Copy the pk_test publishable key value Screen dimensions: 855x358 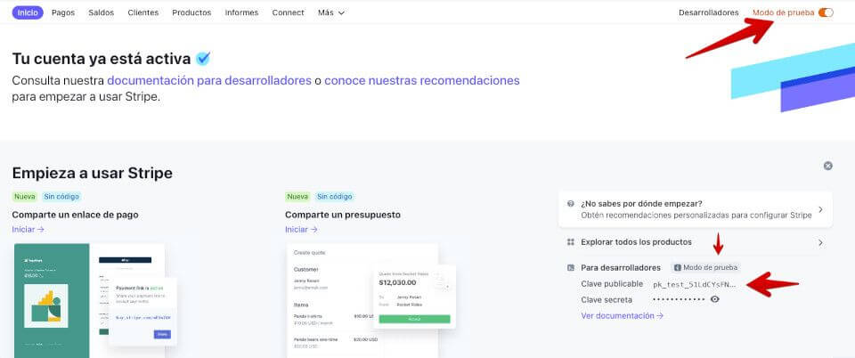coord(695,284)
